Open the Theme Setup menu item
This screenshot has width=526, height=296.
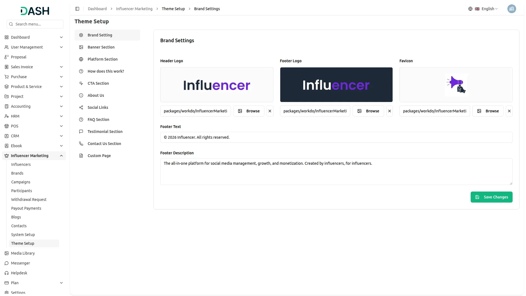point(23,243)
